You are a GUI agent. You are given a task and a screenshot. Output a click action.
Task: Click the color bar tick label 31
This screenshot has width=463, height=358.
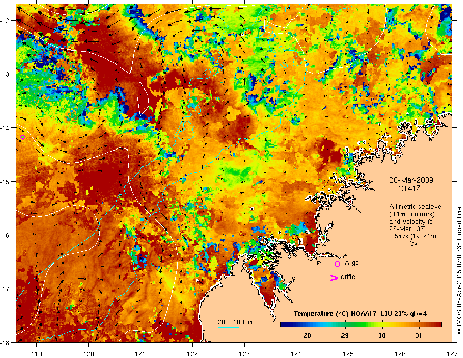click(418, 335)
